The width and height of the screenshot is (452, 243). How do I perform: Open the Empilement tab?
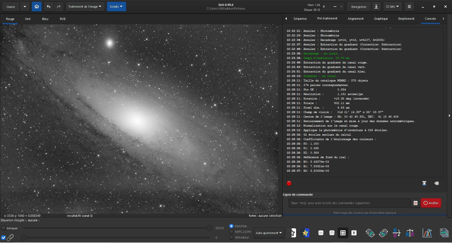[406, 19]
